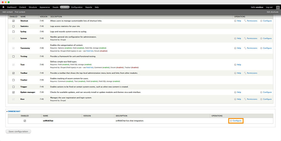Open Help for the Taxonomy module

pos(238,48)
